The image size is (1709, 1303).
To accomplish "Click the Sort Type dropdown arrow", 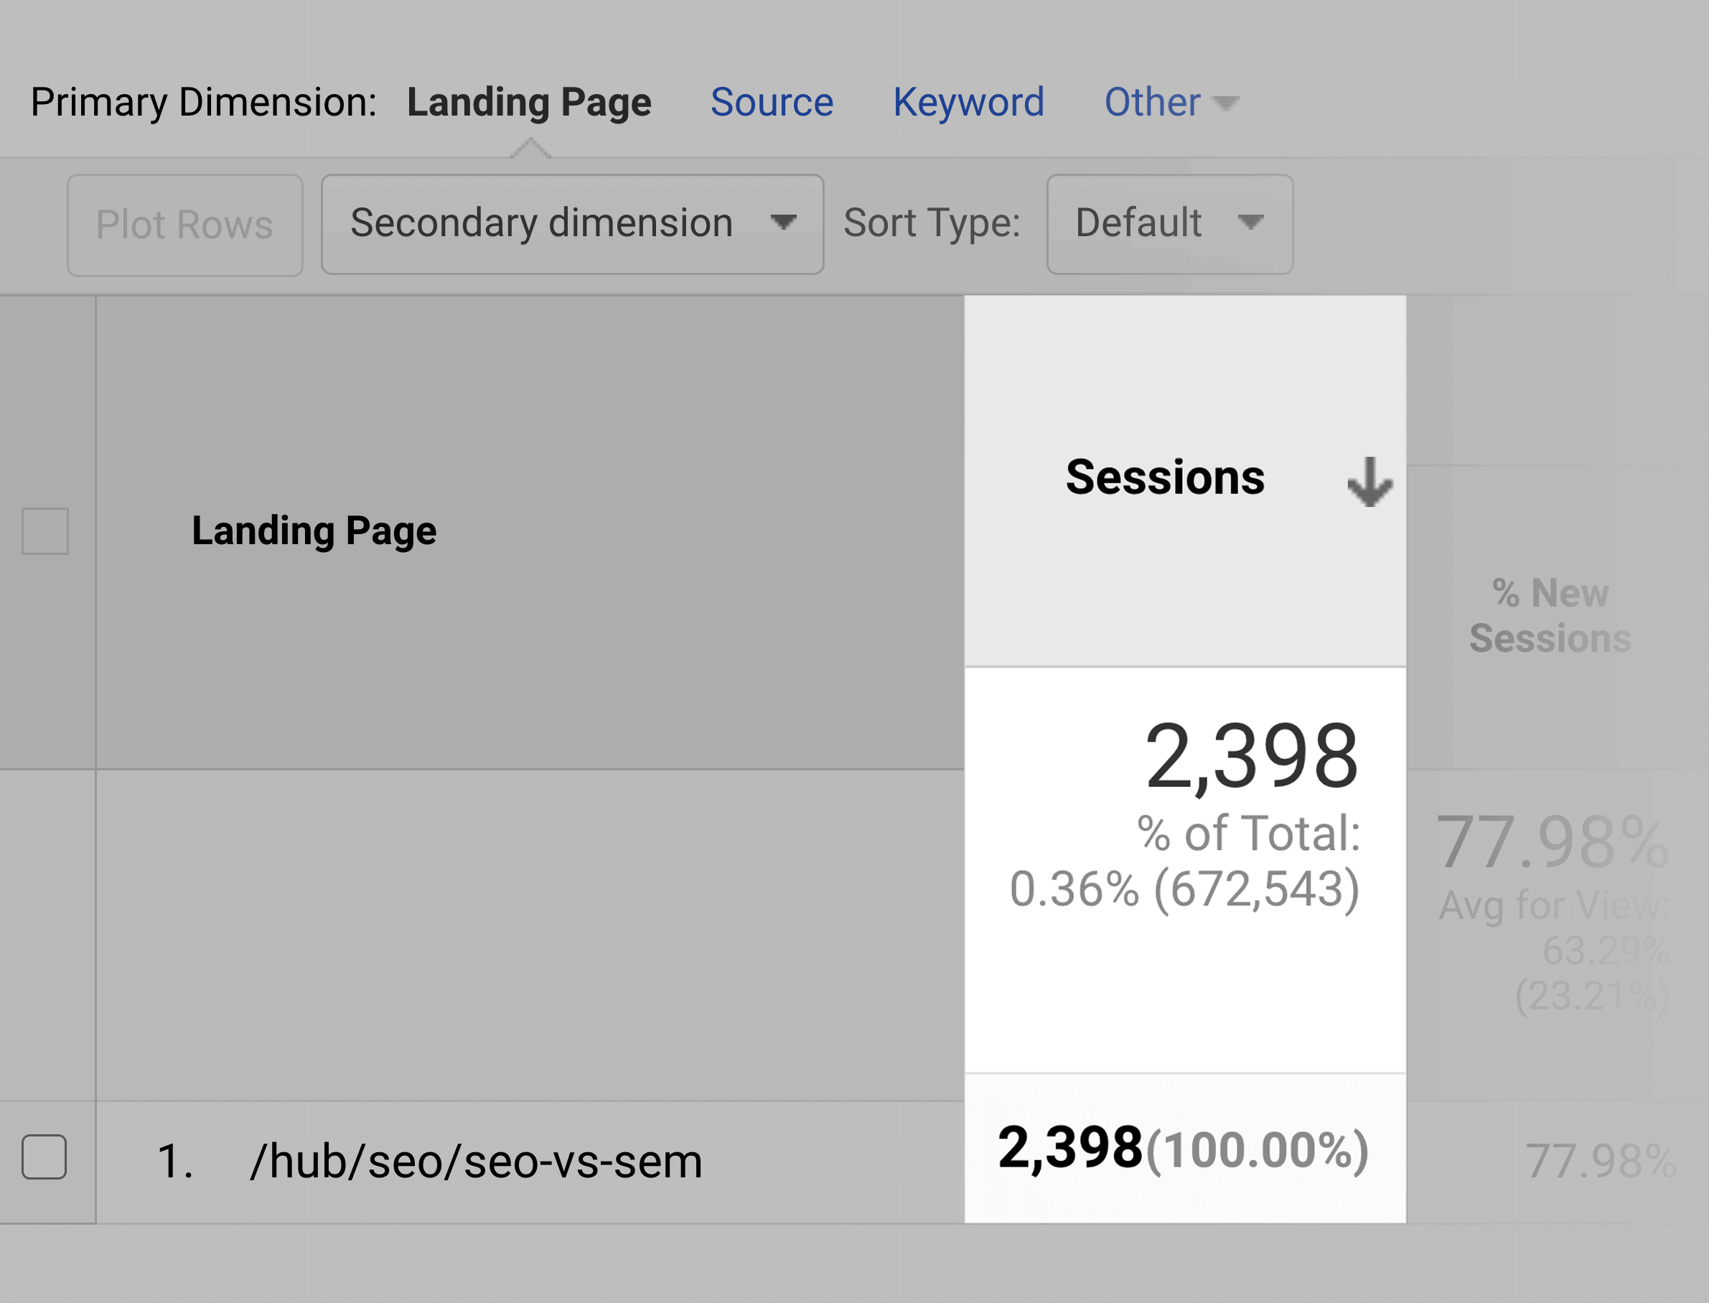I will click(x=1252, y=222).
